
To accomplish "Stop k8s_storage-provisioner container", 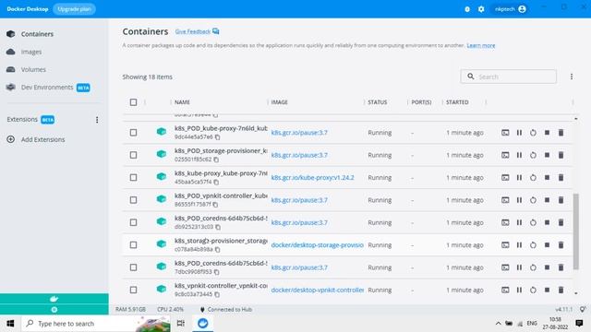I will (547, 245).
